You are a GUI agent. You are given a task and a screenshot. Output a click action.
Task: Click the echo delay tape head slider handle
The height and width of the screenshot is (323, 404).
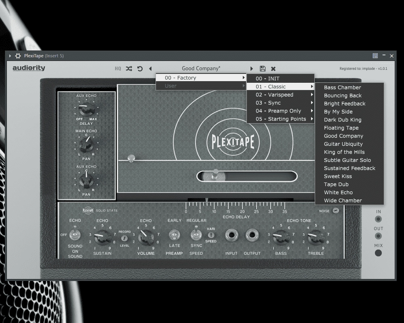click(x=215, y=175)
